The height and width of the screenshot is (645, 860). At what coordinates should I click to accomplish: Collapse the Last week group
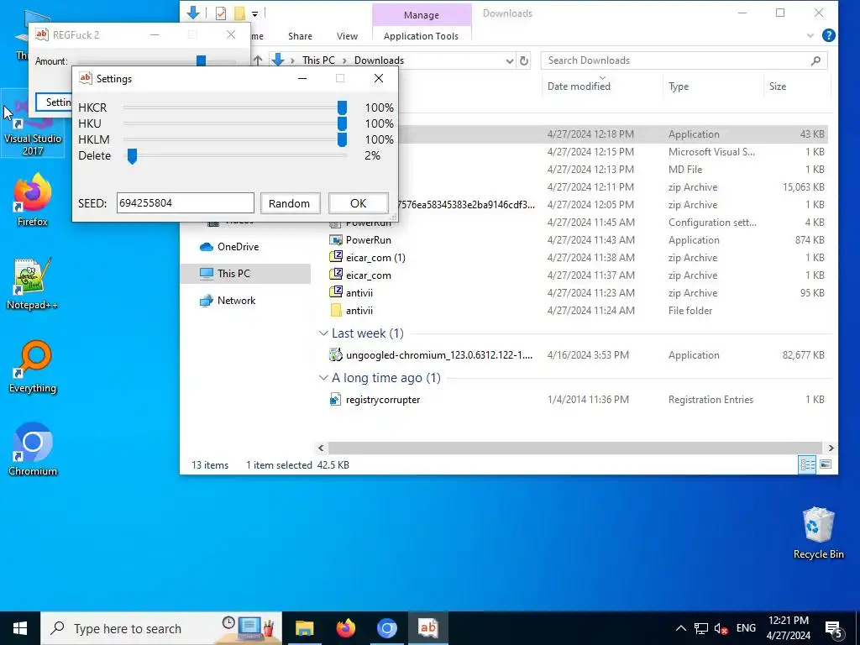(323, 333)
